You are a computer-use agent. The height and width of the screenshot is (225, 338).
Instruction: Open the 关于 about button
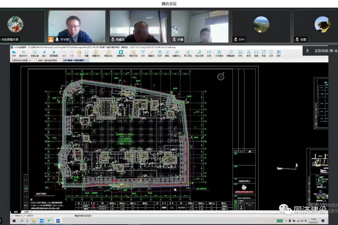tap(271, 53)
